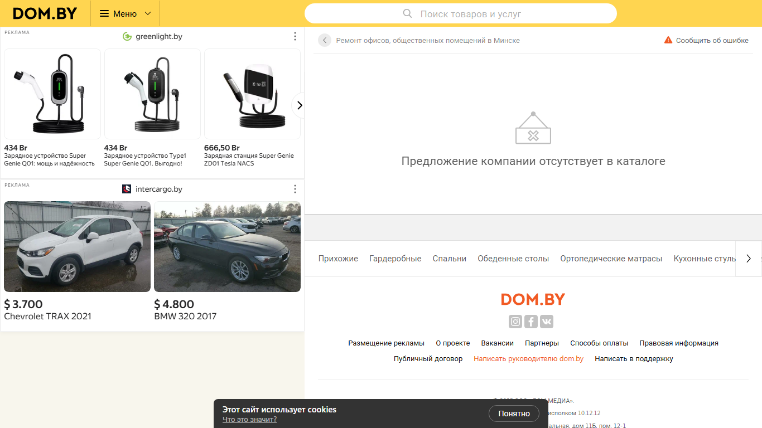This screenshot has width=762, height=428.
Task: Select Гардеробные category tab
Action: tap(396, 259)
